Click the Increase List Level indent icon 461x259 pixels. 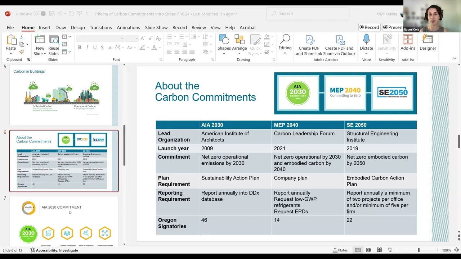tap(177, 44)
